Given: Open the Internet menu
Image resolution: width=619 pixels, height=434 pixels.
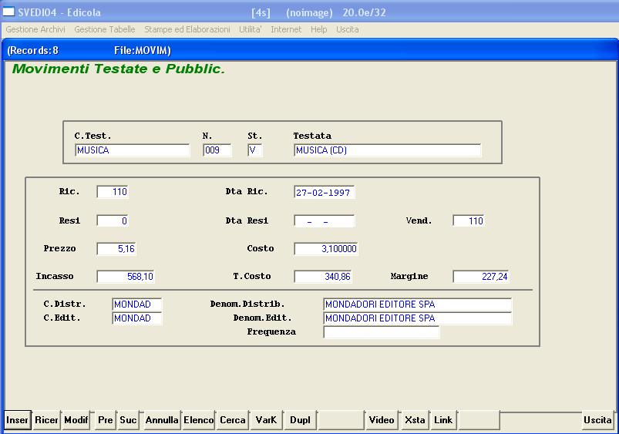Looking at the screenshot, I should pyautogui.click(x=286, y=29).
